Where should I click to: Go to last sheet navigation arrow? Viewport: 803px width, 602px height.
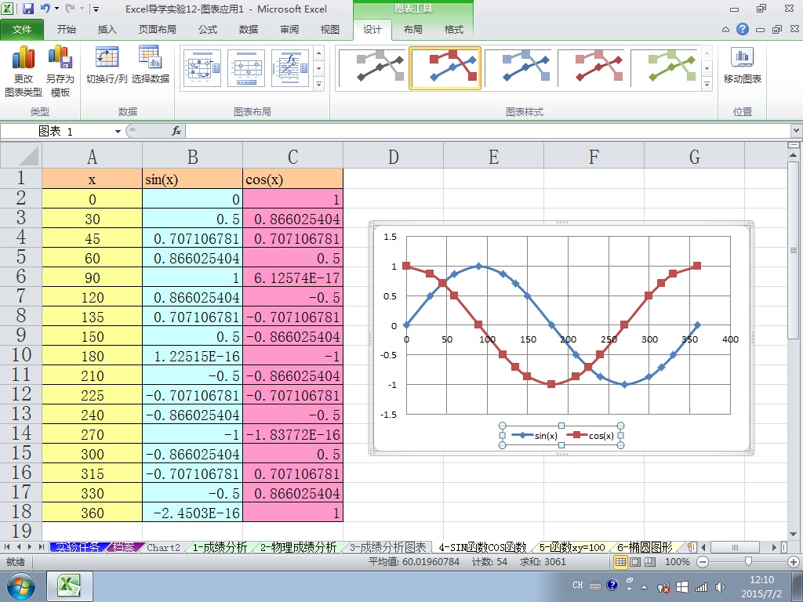pos(41,547)
